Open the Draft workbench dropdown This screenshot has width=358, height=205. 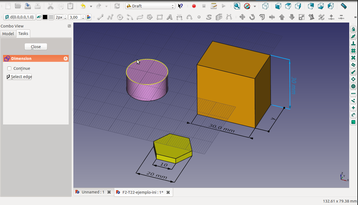click(x=150, y=6)
